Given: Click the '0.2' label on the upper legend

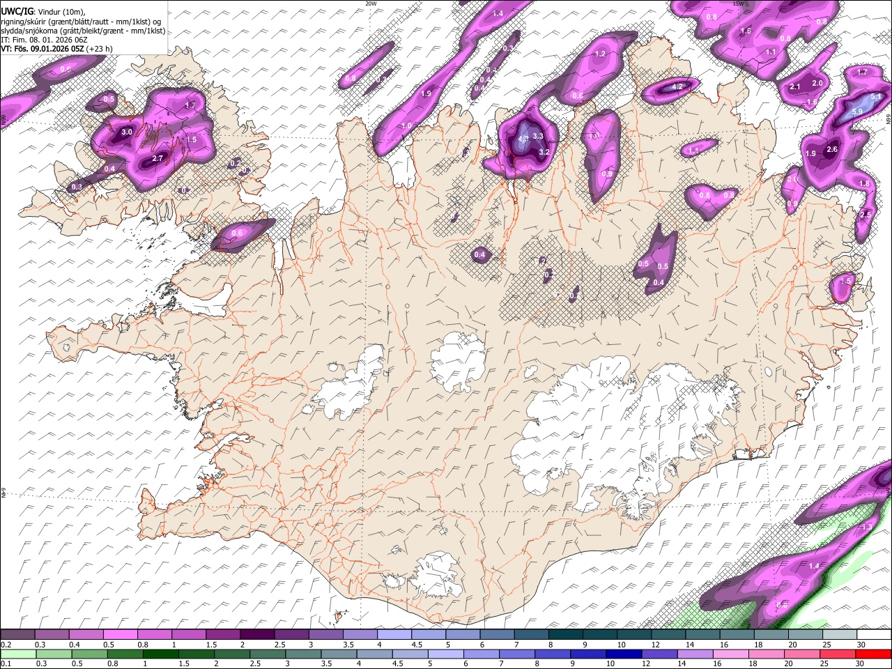Looking at the screenshot, I should (6, 645).
